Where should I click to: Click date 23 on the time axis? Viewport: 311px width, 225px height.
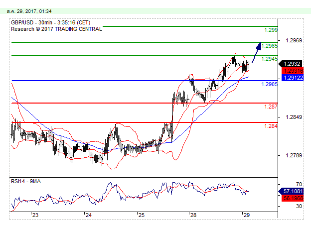coord(35,215)
